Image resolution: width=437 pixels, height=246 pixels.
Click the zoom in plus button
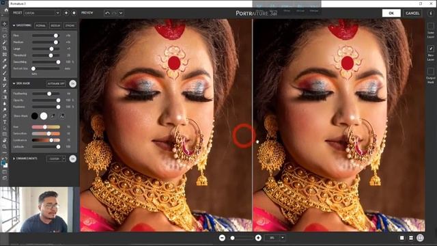tap(258, 238)
